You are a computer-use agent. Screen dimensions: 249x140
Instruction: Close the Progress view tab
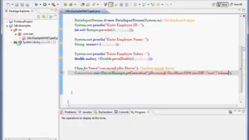(148, 112)
